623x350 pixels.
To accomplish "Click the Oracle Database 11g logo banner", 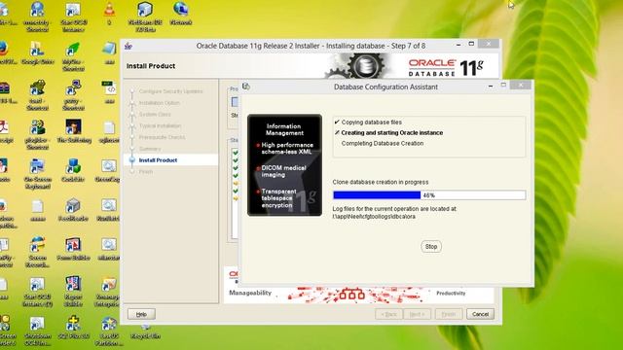I will pyautogui.click(x=446, y=67).
